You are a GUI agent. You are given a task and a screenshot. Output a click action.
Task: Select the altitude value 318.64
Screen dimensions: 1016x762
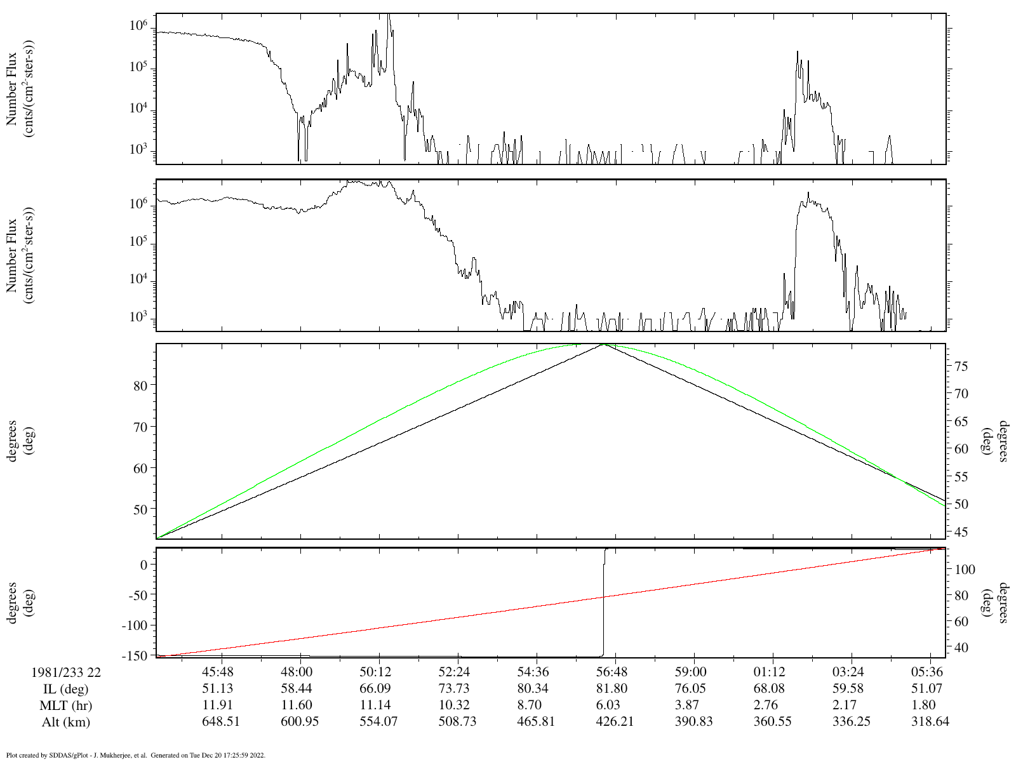pyautogui.click(x=930, y=721)
